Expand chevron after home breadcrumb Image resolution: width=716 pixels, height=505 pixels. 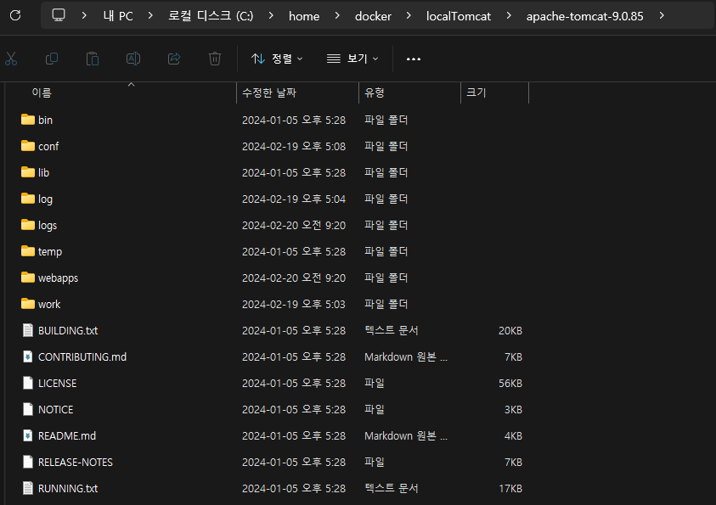click(x=337, y=15)
